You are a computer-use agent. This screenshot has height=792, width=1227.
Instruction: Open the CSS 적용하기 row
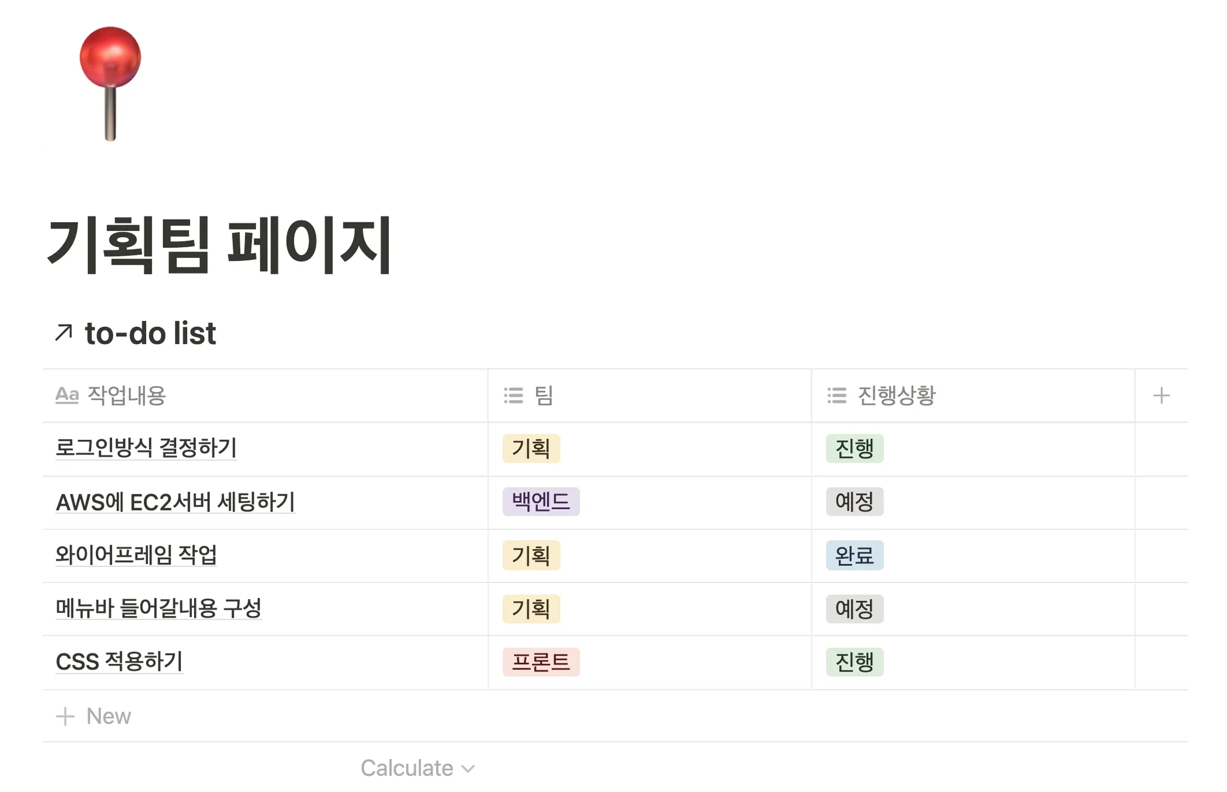pos(119,661)
